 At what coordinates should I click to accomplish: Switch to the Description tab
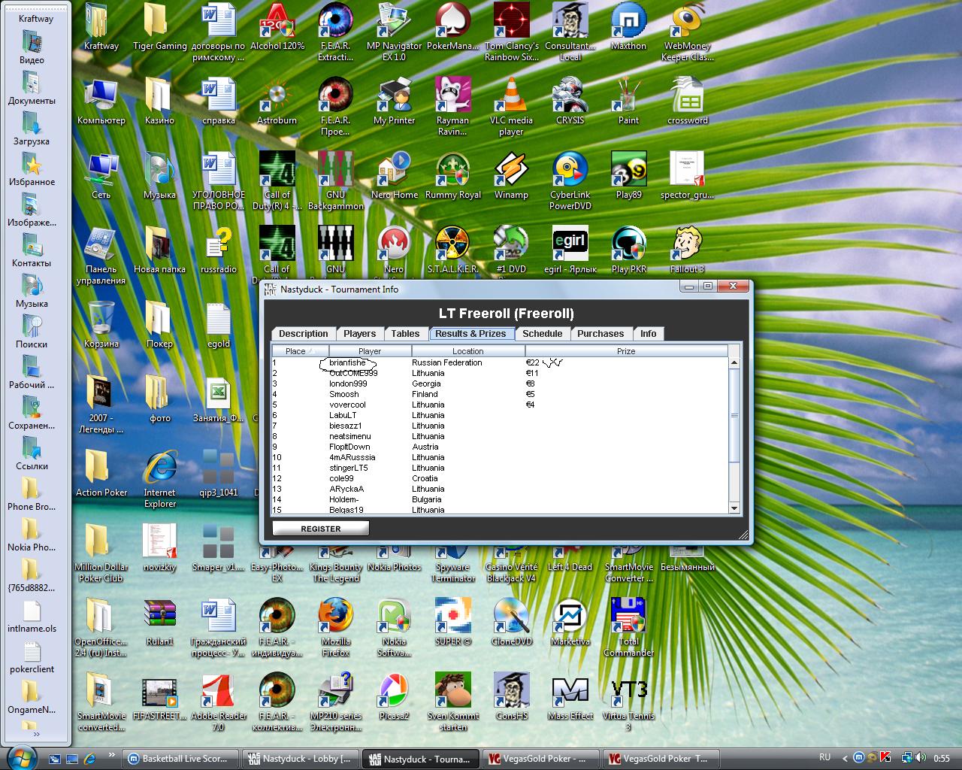click(x=303, y=334)
